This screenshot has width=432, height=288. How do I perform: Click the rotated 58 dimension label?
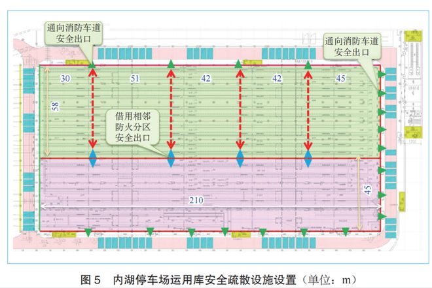tap(56, 106)
